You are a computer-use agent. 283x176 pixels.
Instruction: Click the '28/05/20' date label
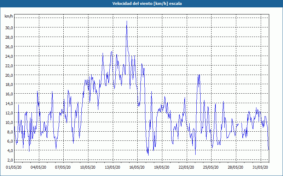235,168
